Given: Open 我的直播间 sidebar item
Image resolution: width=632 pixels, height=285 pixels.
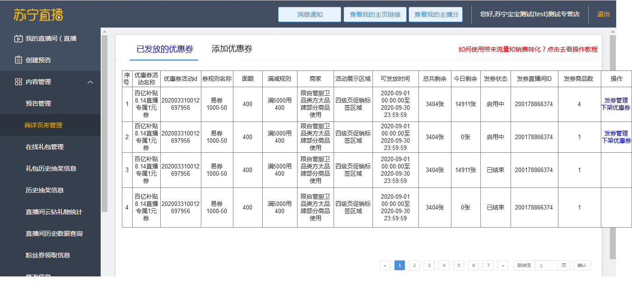Looking at the screenshot, I should 50,38.
